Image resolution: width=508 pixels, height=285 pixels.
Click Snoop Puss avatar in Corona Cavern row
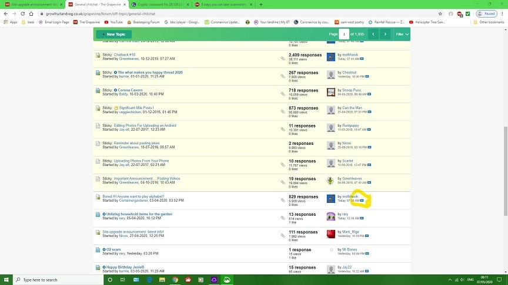coord(331,93)
